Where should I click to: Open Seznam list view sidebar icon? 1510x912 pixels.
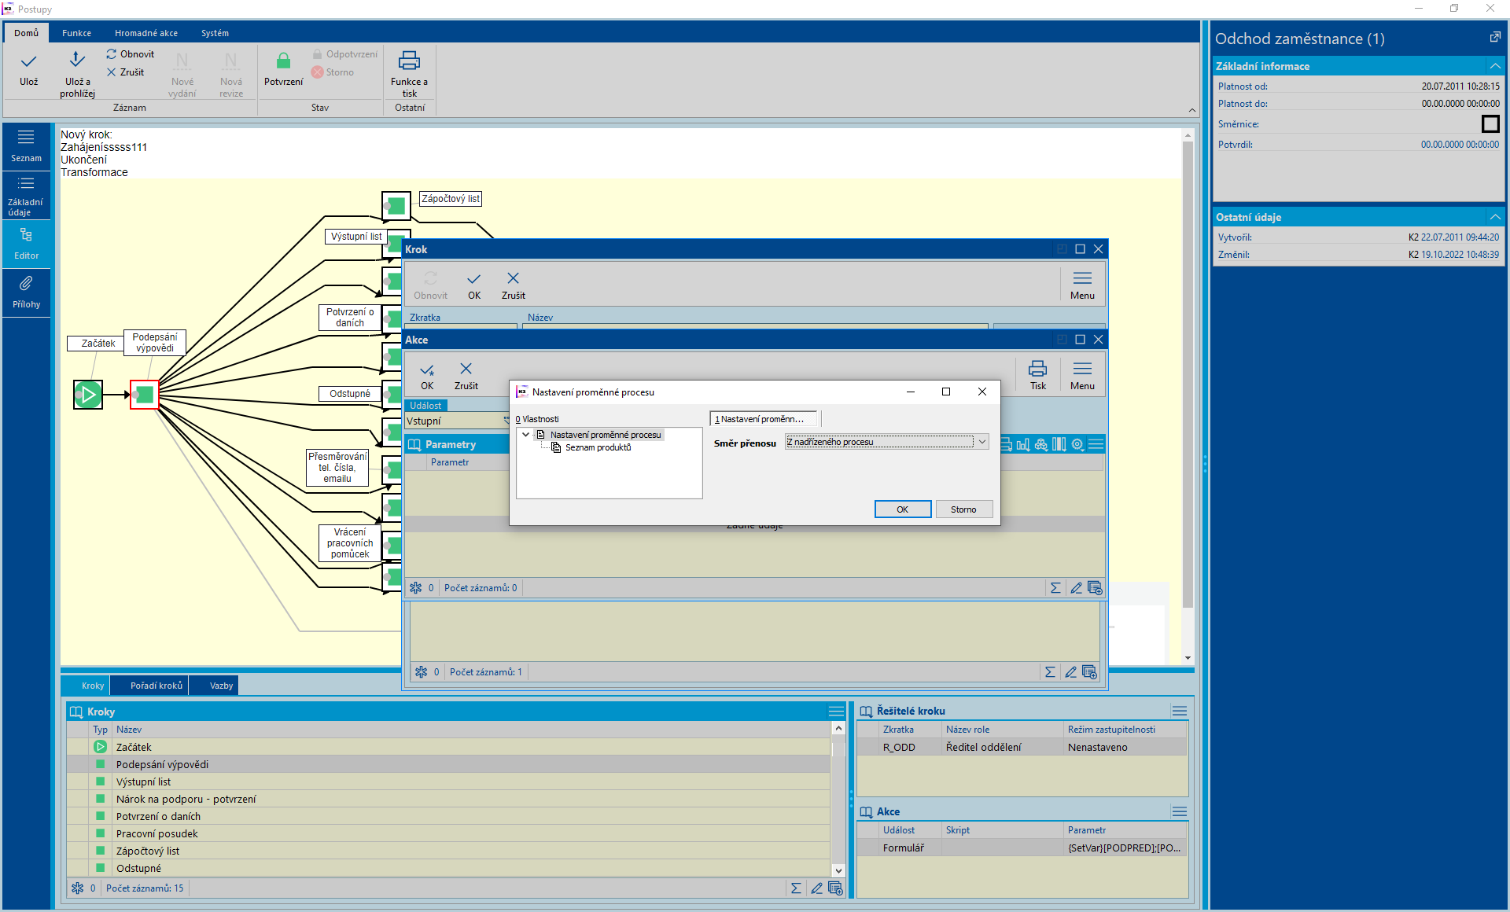[26, 138]
